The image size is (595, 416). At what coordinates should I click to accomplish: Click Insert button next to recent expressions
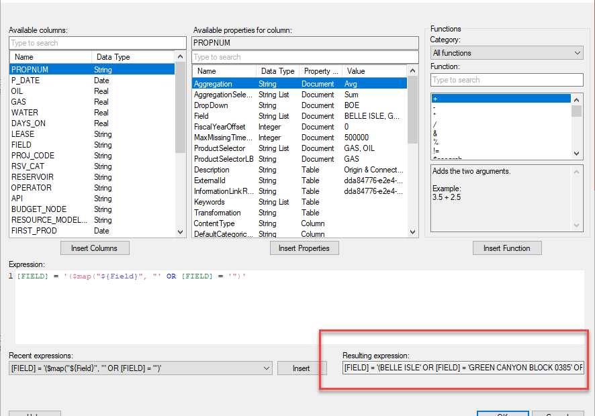[x=302, y=368]
